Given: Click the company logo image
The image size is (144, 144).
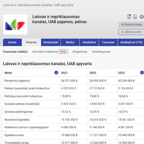Looking at the screenshot, I should (x=15, y=24).
